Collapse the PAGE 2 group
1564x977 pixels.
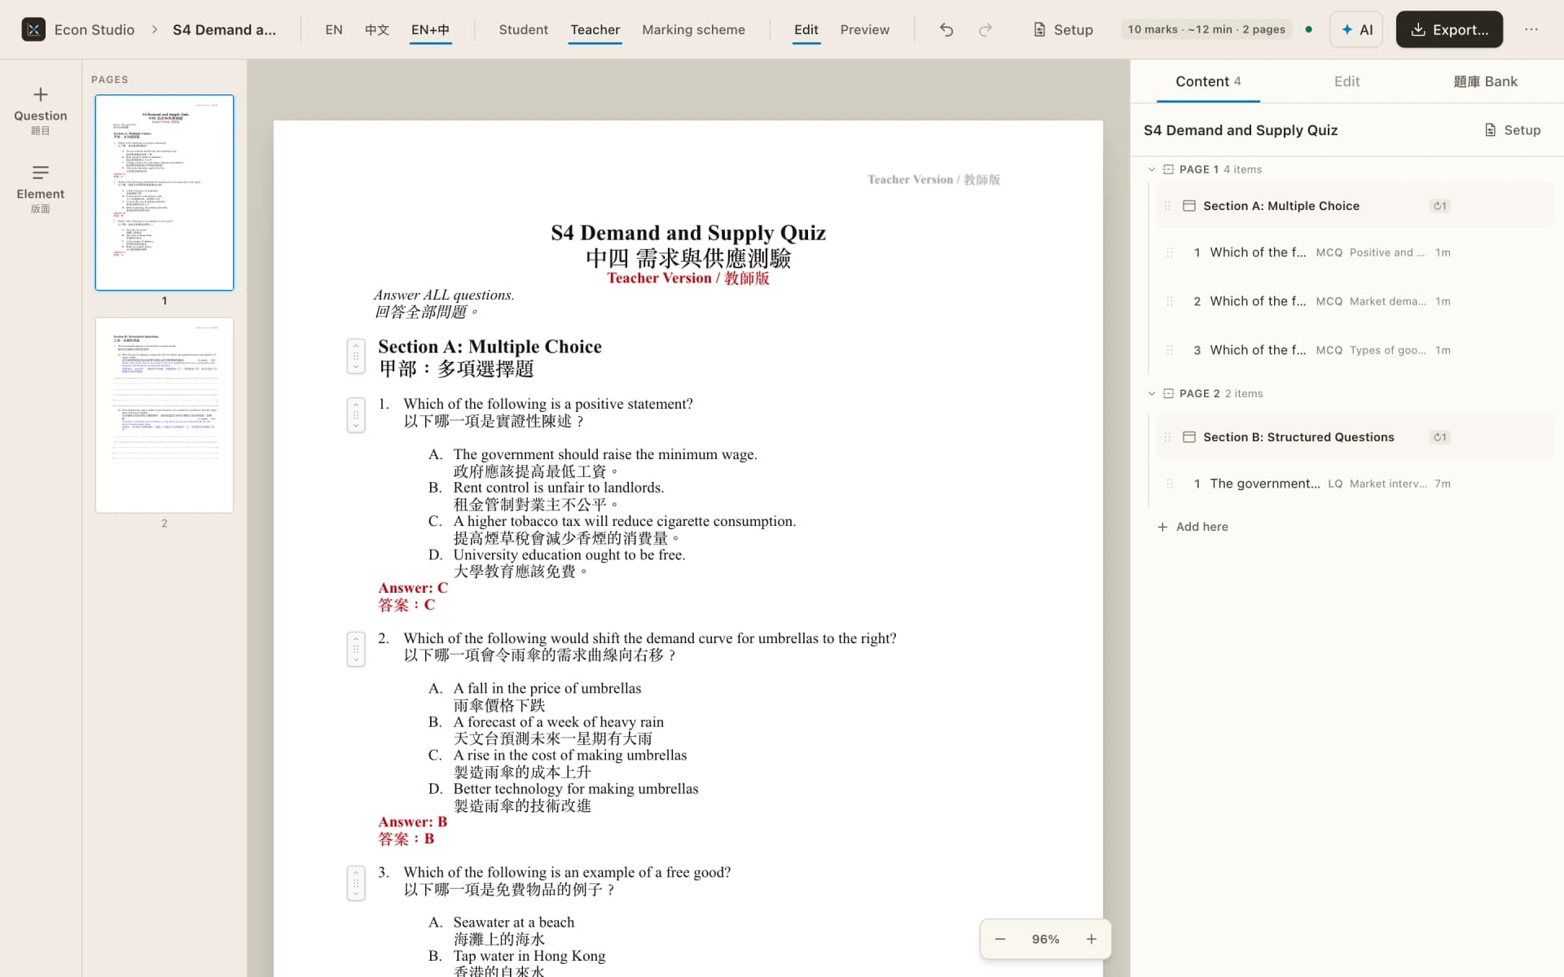1152,393
